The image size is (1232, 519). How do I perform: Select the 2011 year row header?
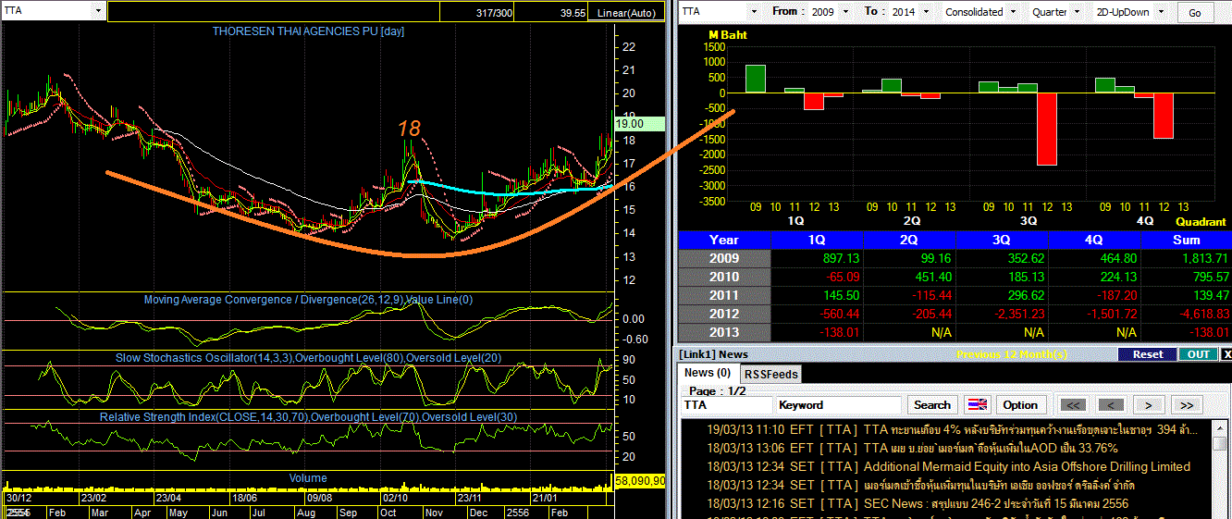(x=724, y=295)
